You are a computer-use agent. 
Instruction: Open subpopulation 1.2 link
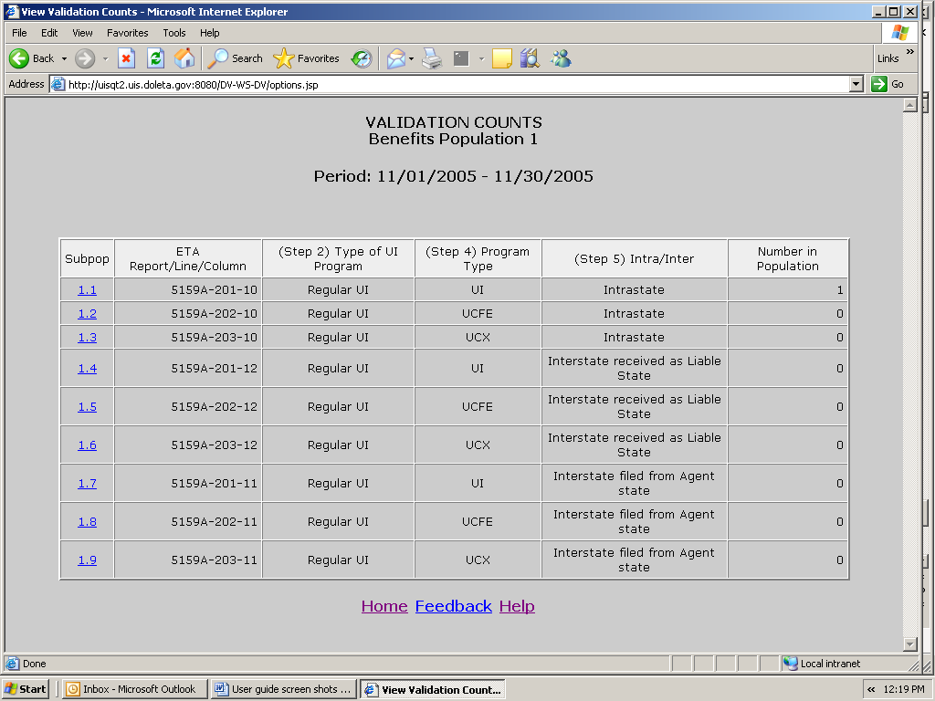[87, 314]
